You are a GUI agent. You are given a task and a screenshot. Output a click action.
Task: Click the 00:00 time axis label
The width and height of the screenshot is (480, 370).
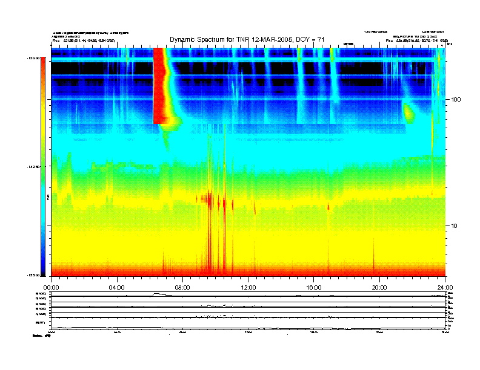51,287
